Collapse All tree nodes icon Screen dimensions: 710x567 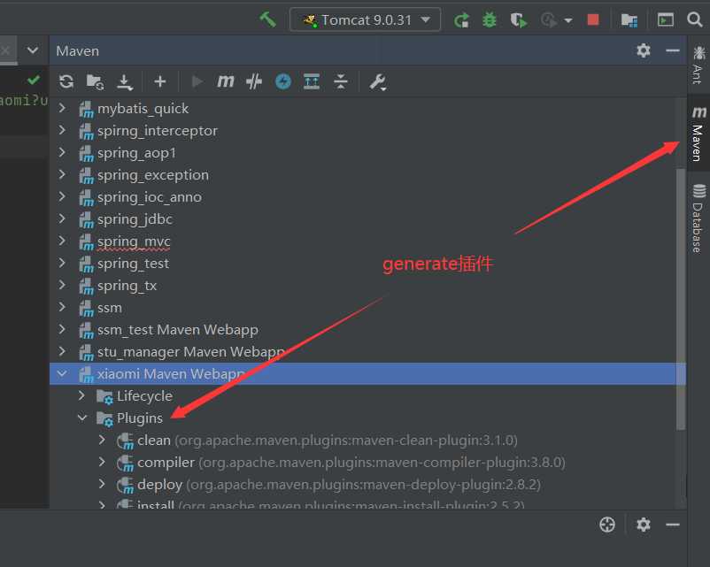click(x=340, y=81)
